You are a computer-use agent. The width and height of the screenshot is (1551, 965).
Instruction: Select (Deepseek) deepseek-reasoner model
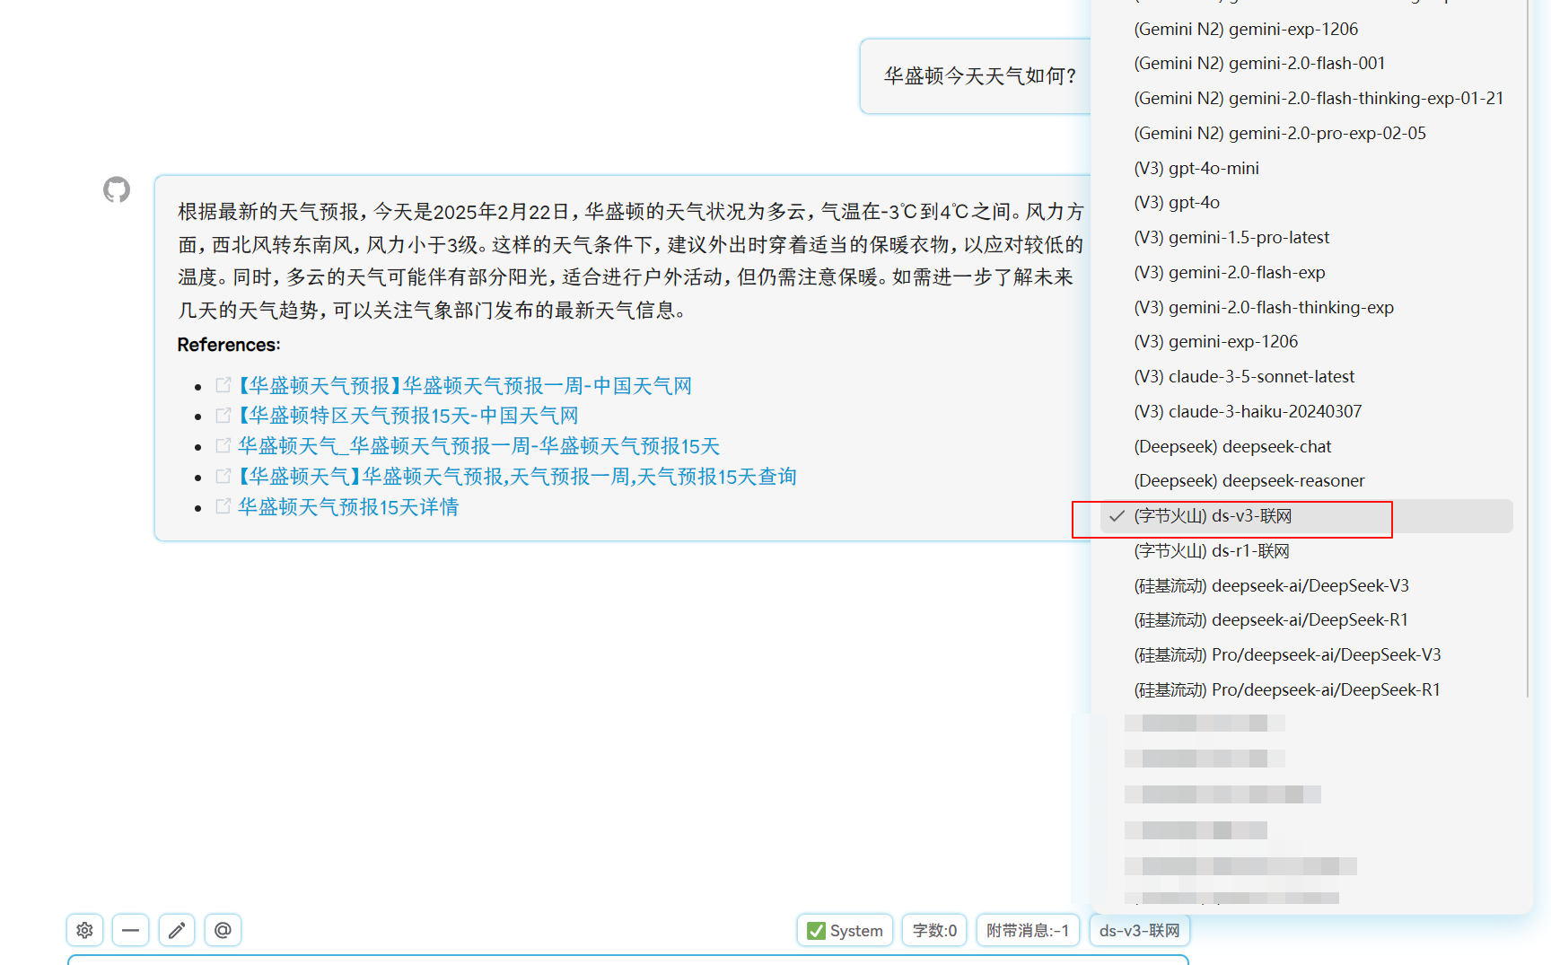pos(1307,480)
